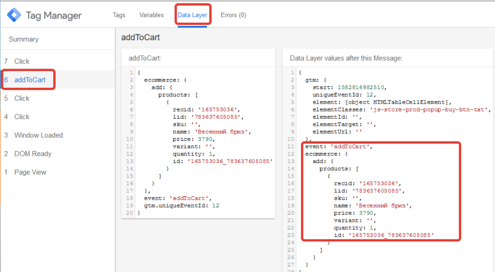This screenshot has width=495, height=272.
Task: Click the elementTarget line in right panel
Action: pos(344,124)
